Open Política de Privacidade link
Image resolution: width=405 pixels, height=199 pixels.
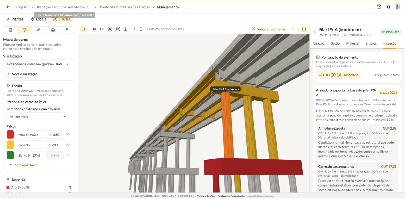(x=231, y=196)
